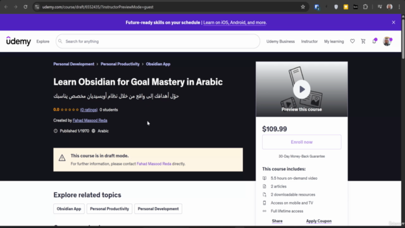The image size is (405, 228).
Task: Click the search magnifier icon
Action: point(60,41)
